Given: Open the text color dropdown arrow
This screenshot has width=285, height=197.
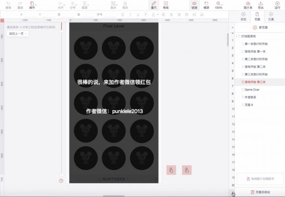Looking at the screenshot, I should click(158, 15).
